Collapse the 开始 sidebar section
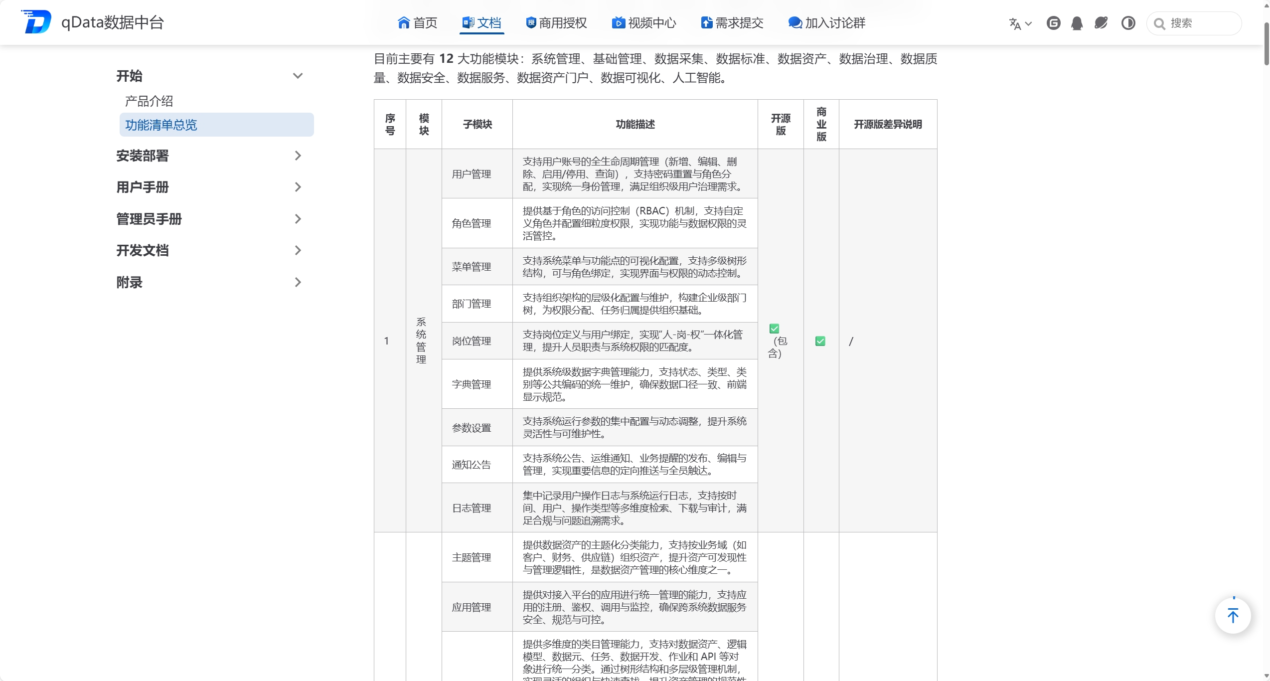This screenshot has width=1270, height=681. (210, 76)
